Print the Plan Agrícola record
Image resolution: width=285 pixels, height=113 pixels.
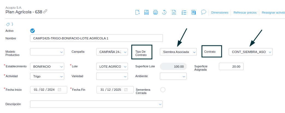coord(155,12)
